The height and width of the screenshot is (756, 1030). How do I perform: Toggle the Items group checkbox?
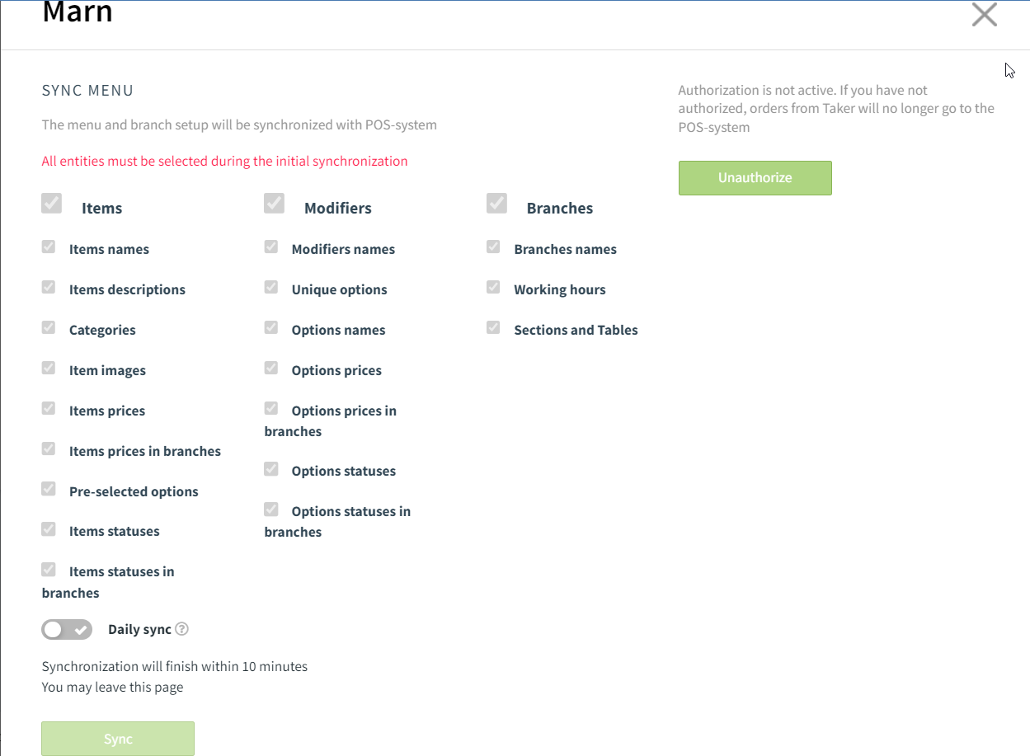pos(52,204)
